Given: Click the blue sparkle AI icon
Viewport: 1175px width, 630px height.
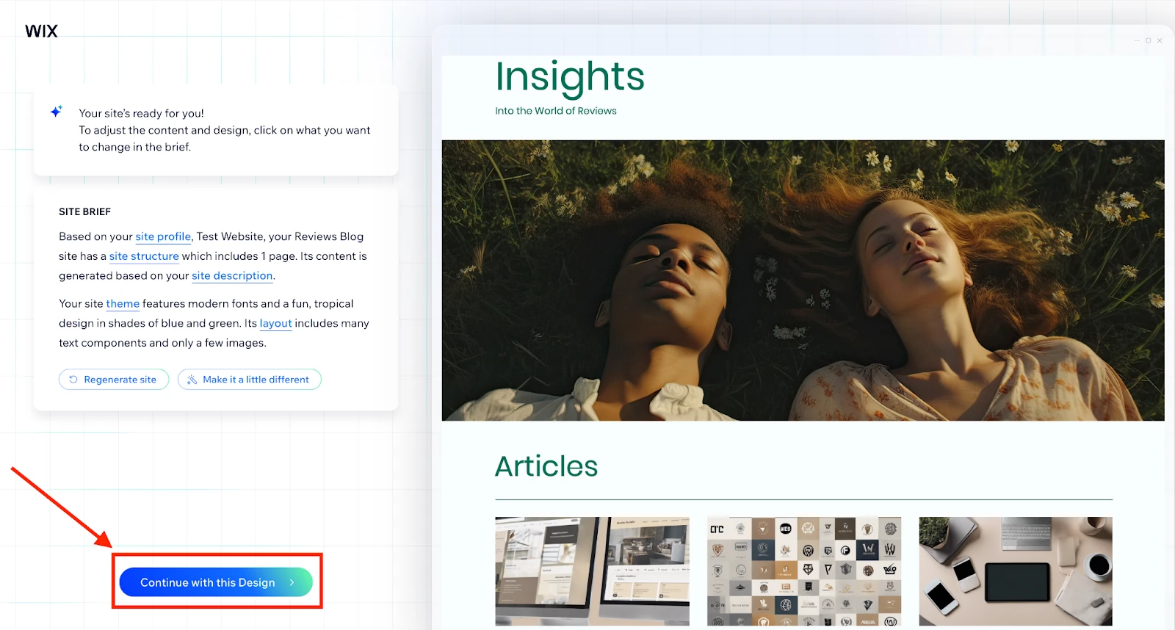Looking at the screenshot, I should (57, 112).
